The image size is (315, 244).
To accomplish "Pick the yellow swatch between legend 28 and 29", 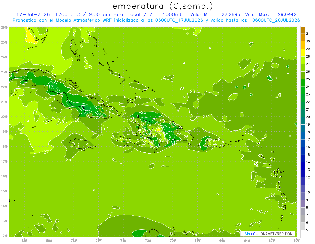I will pyautogui.click(x=303, y=53).
